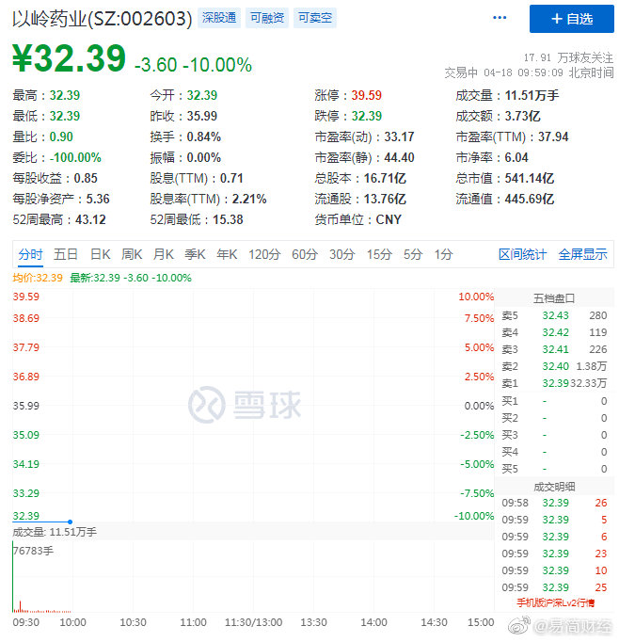The image size is (619, 642).
Task: Switch to the 分时 chart tab
Action: pos(30,254)
